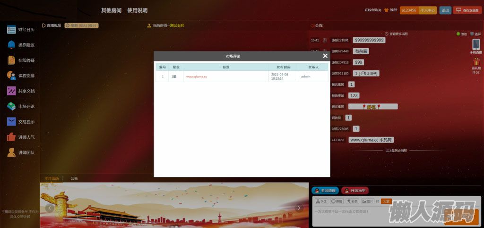484x228 pixels.
Task: Open the 手机直播 phone icon
Action: tap(476, 45)
